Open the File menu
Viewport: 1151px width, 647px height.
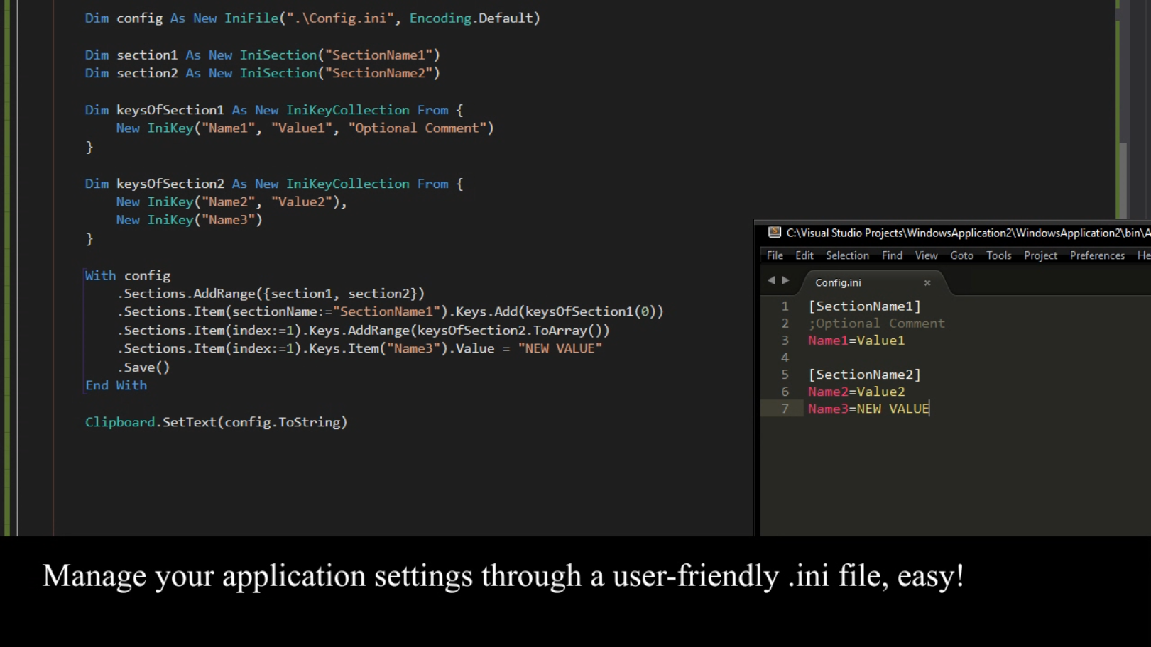tap(774, 255)
